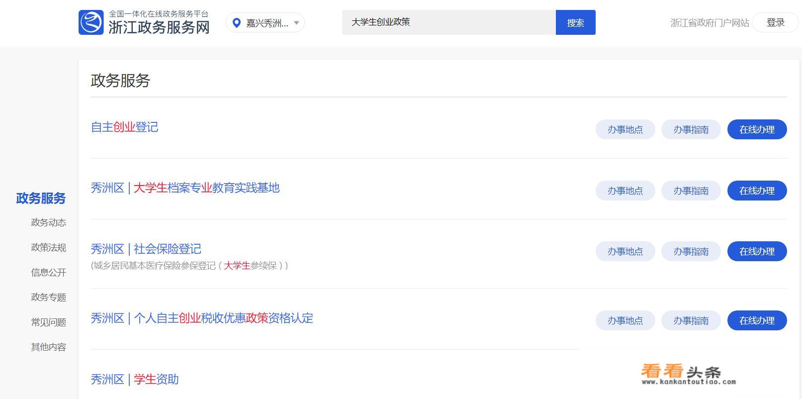Click 在线办理 for 档案专业教育实践基地
This screenshot has width=802, height=399.
pos(757,191)
